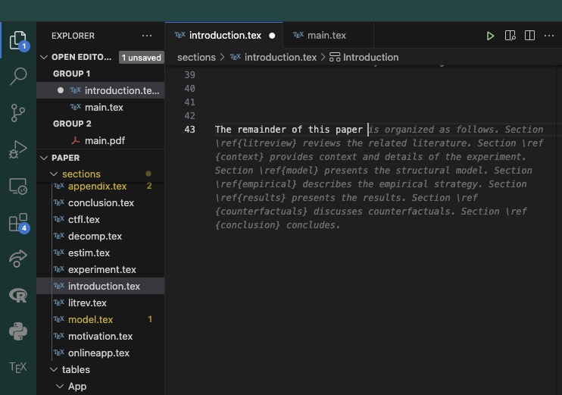Open ctfl.tex in the file tree
The width and height of the screenshot is (562, 395).
pos(100,220)
